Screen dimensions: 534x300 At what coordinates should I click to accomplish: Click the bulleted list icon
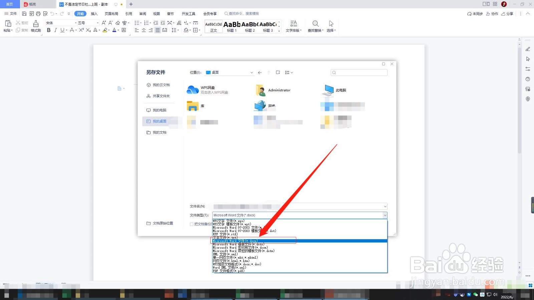coord(137,23)
